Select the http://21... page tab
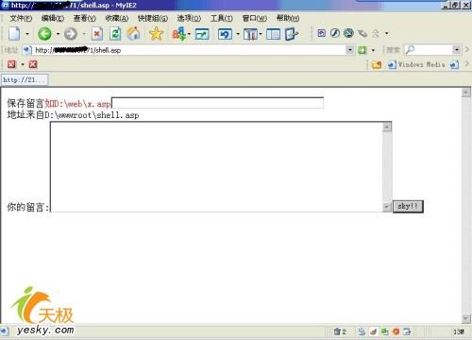472x340 pixels. point(25,80)
